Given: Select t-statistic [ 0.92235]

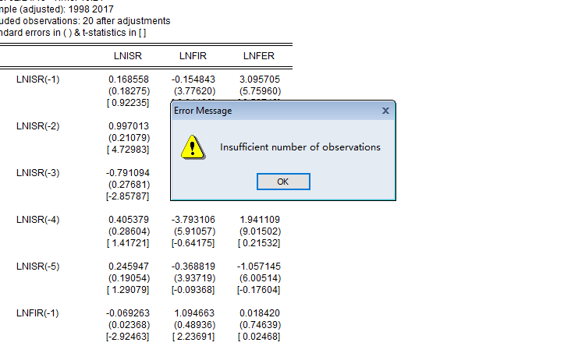Looking at the screenshot, I should click(x=128, y=103).
